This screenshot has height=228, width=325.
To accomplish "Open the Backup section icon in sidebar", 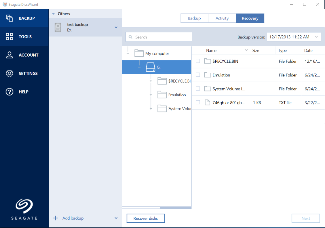I will (x=9, y=18).
